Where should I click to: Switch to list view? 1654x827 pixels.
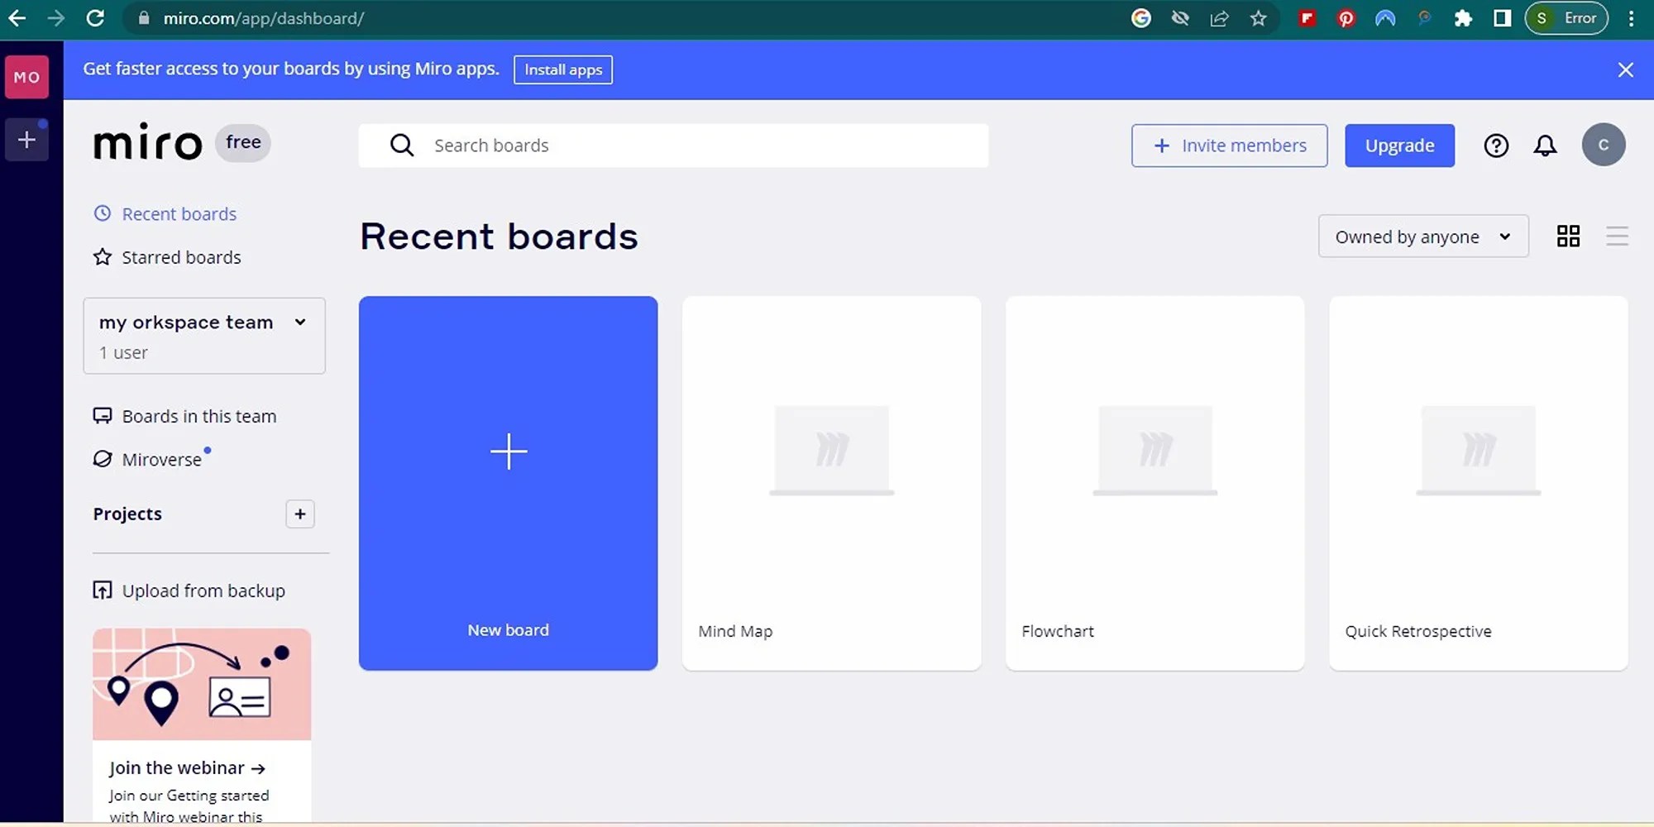pos(1617,237)
